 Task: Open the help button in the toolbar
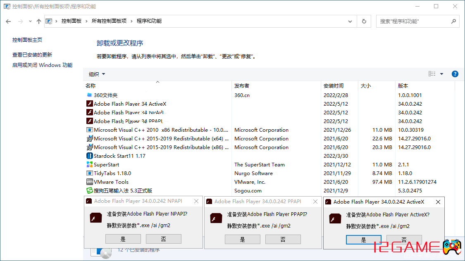coord(455,74)
